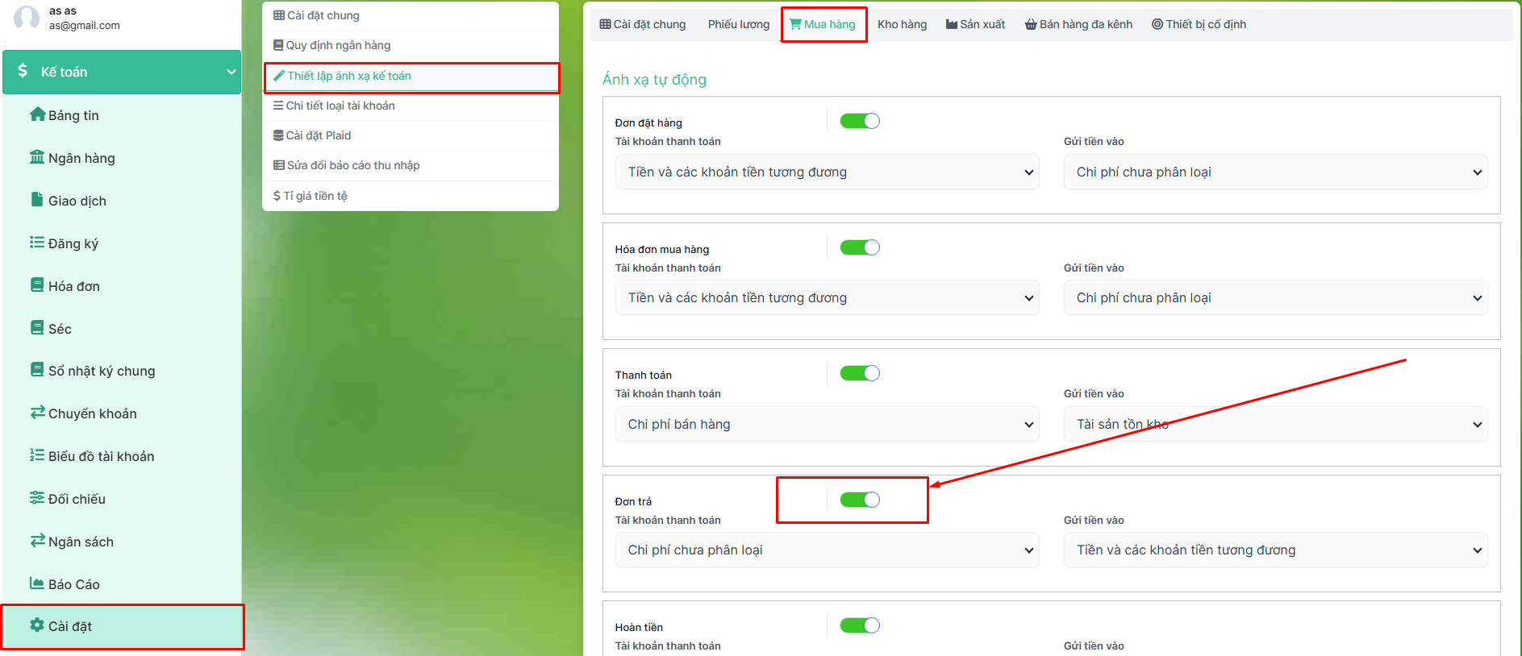
Task: Expand the Tài sản tồn kho dropdown
Action: 1275,425
